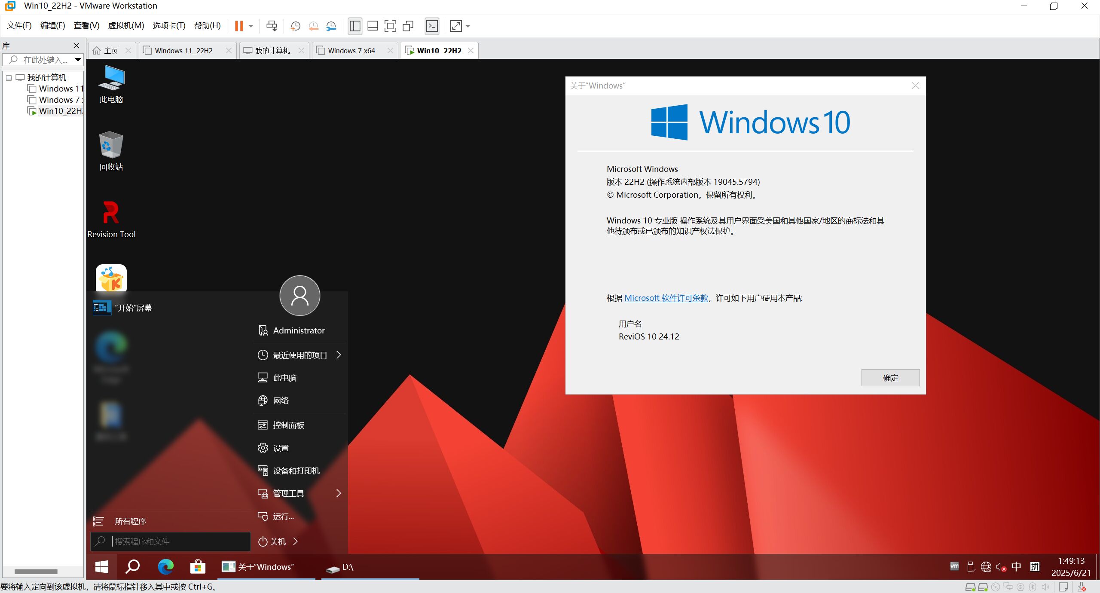Collapse the 我的计算机 tree node

(9, 78)
